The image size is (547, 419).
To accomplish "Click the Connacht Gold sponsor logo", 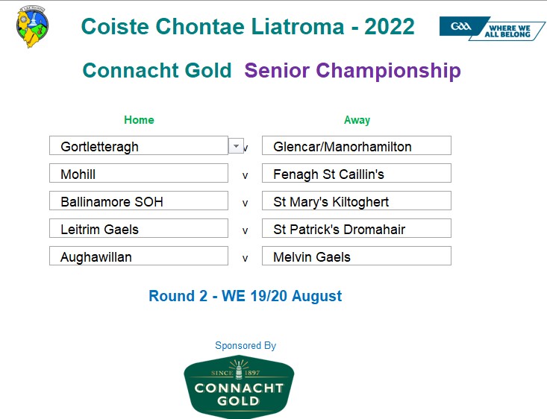I will [x=239, y=387].
